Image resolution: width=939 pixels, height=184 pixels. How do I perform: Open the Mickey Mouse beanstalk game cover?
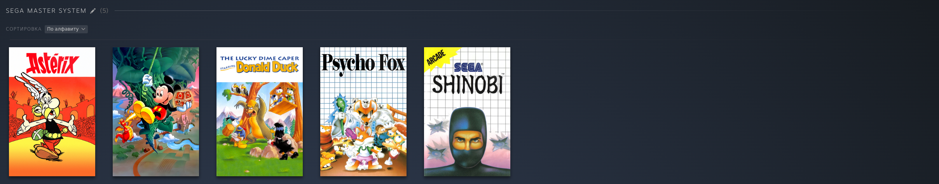pyautogui.click(x=156, y=112)
